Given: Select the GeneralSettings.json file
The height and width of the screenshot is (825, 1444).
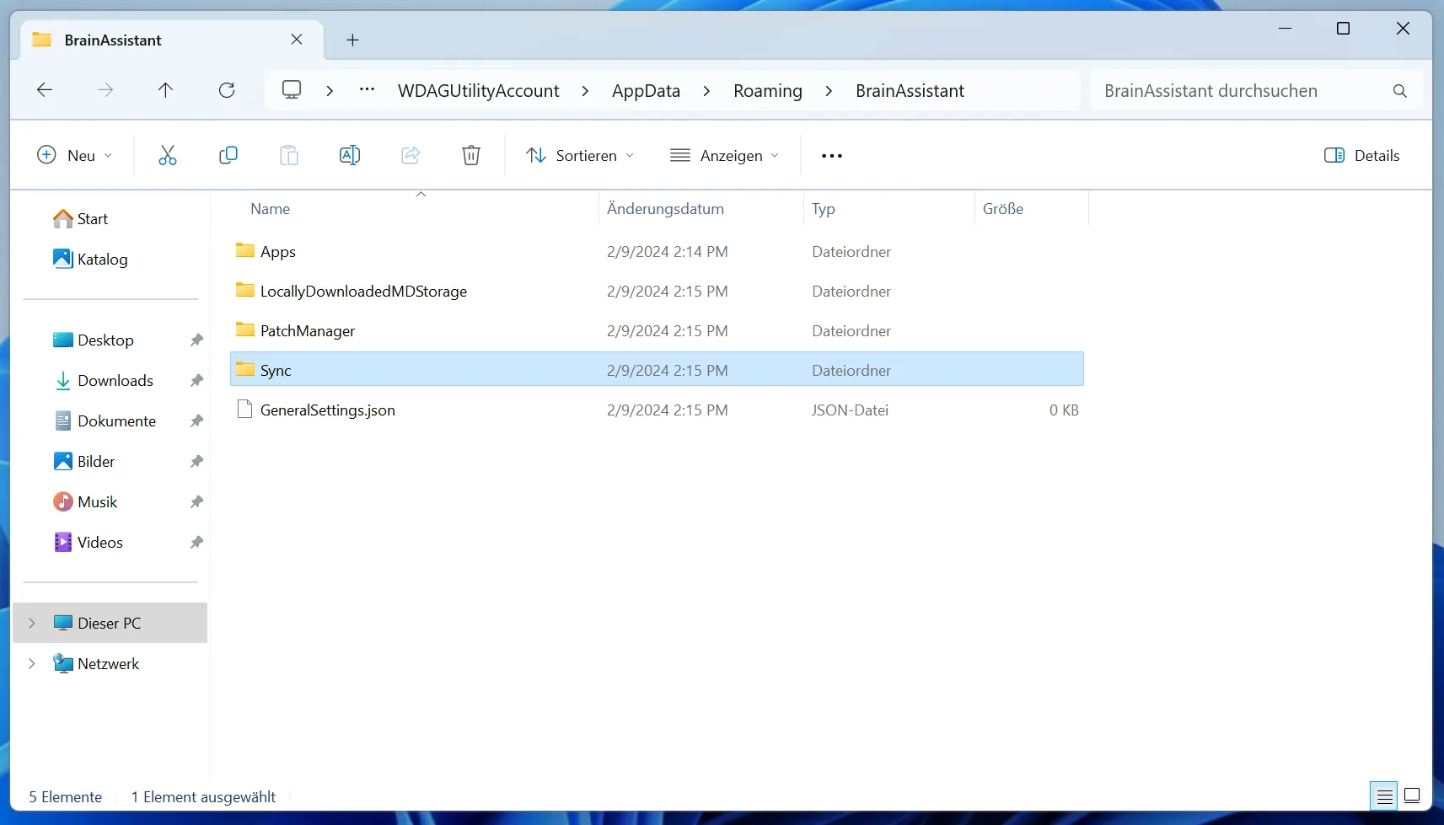Looking at the screenshot, I should click(657, 410).
